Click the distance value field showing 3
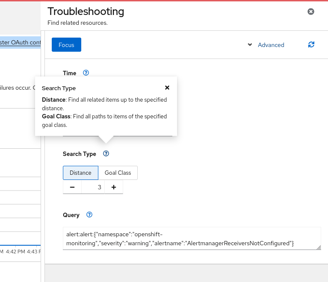 tap(93, 187)
